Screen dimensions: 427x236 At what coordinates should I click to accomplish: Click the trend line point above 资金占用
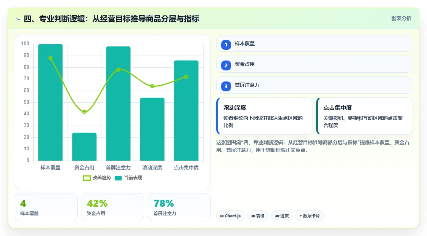click(84, 112)
